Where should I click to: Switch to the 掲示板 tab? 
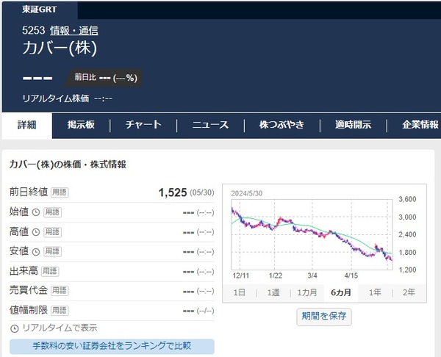click(81, 125)
